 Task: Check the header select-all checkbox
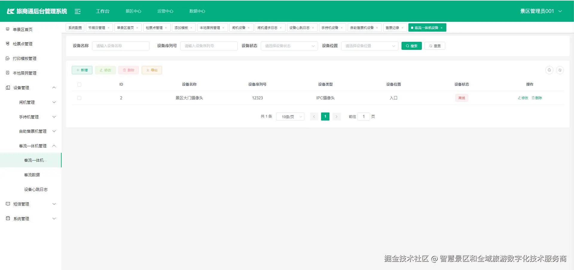(x=79, y=84)
